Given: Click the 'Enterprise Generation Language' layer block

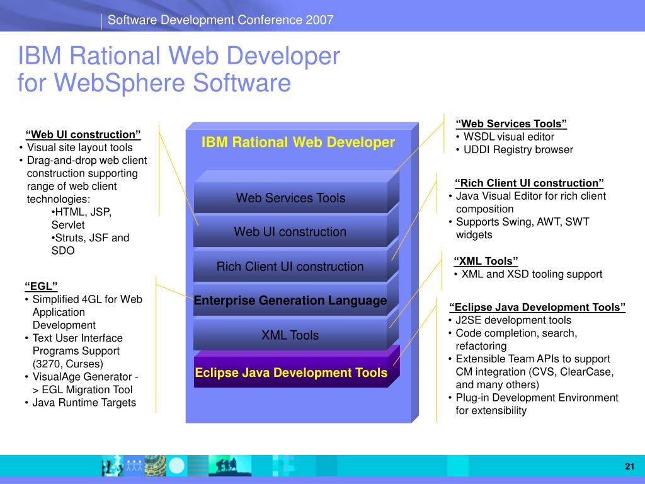Looking at the screenshot, I should [x=290, y=301].
